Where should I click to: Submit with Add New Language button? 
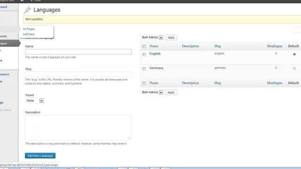[x=40, y=155]
